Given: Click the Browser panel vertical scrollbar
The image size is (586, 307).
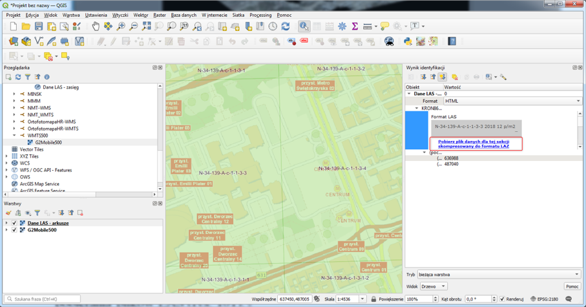Looking at the screenshot, I should (x=160, y=138).
